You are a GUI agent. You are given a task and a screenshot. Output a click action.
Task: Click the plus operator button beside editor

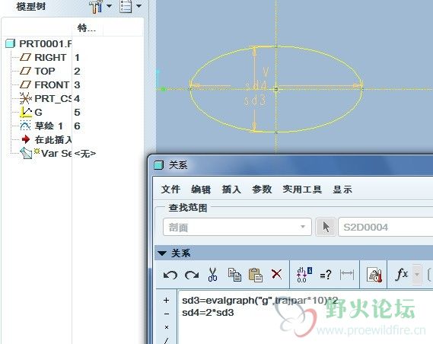(166, 301)
